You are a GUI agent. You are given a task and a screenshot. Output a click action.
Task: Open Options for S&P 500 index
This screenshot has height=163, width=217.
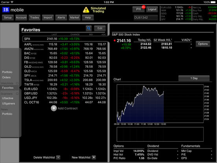pyautogui.click(x=203, y=44)
